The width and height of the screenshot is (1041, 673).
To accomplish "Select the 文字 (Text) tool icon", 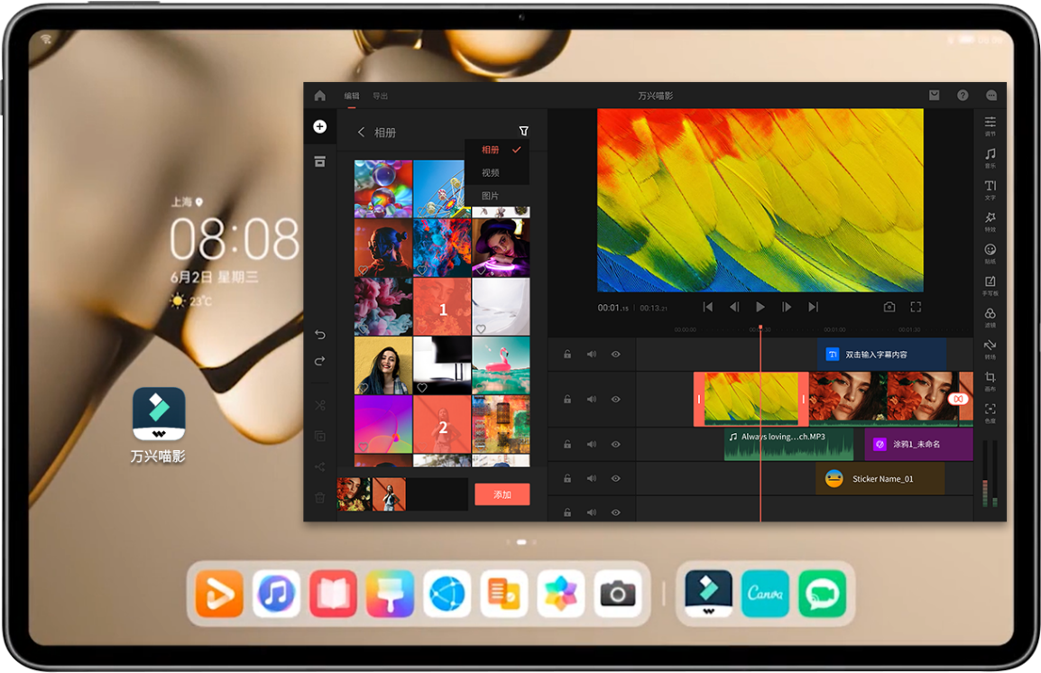I will tap(990, 187).
